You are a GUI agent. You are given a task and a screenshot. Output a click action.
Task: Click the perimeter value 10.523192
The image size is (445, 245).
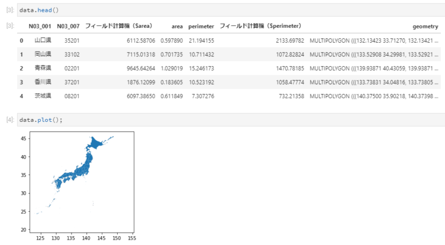click(x=202, y=82)
